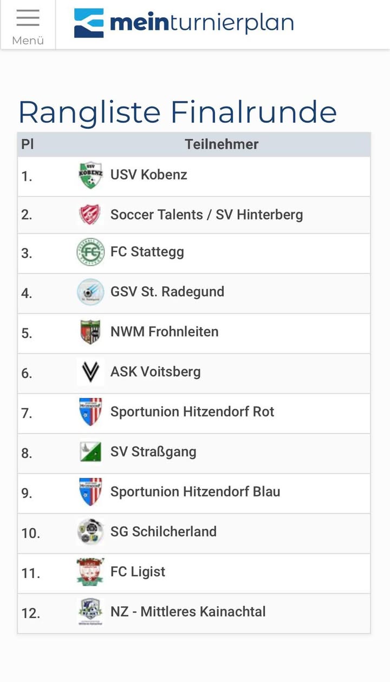This screenshot has height=682, width=390.
Task: Select the FC Stattegg team name
Action: pyautogui.click(x=147, y=252)
